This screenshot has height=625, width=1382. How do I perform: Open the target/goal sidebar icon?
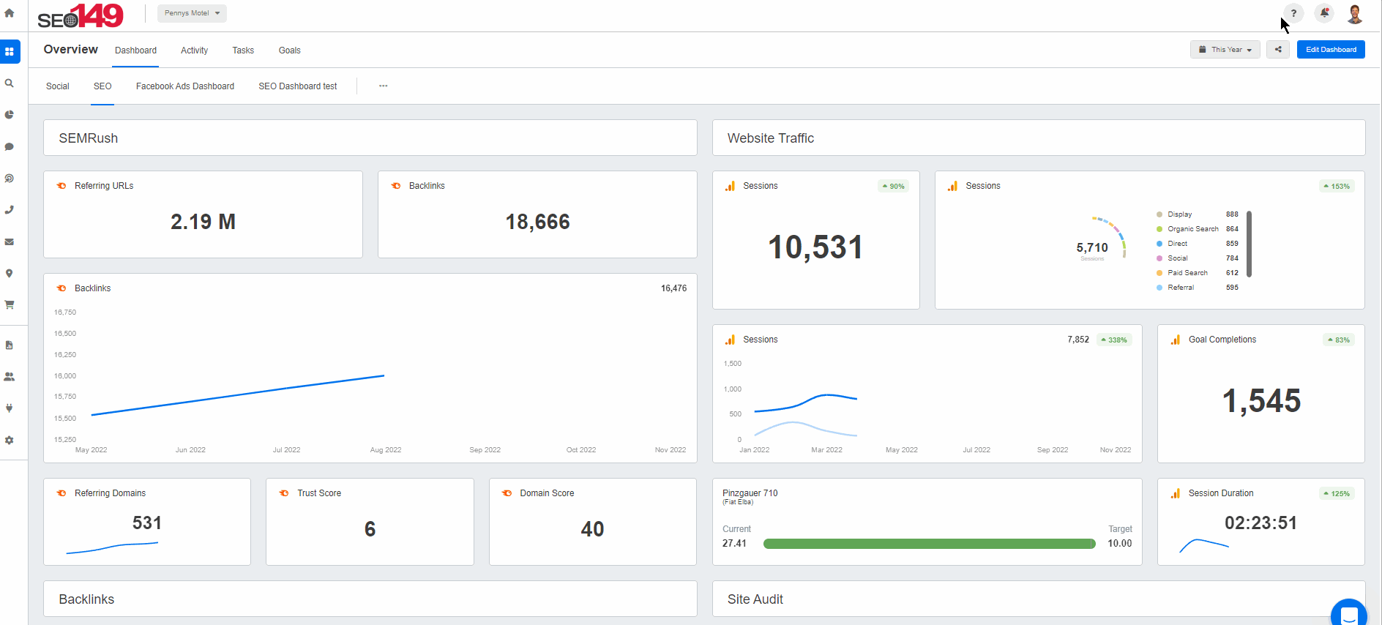coord(10,179)
